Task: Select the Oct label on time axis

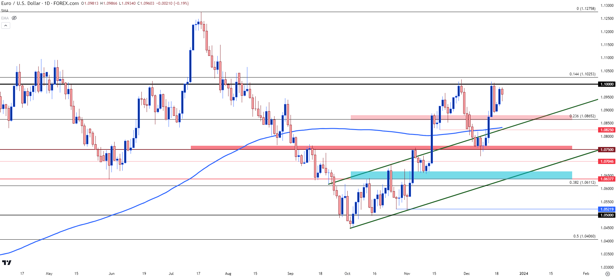Action: pos(347,274)
